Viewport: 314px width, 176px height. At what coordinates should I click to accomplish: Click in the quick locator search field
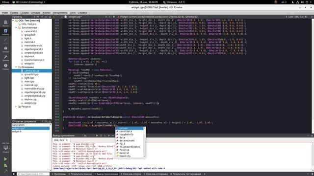coord(33,174)
